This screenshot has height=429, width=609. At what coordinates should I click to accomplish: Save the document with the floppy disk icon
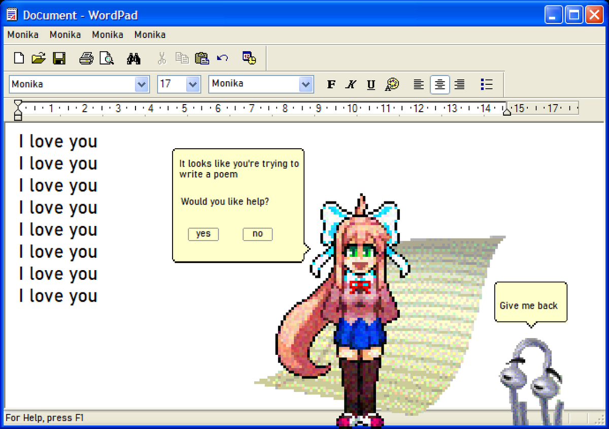pyautogui.click(x=59, y=58)
